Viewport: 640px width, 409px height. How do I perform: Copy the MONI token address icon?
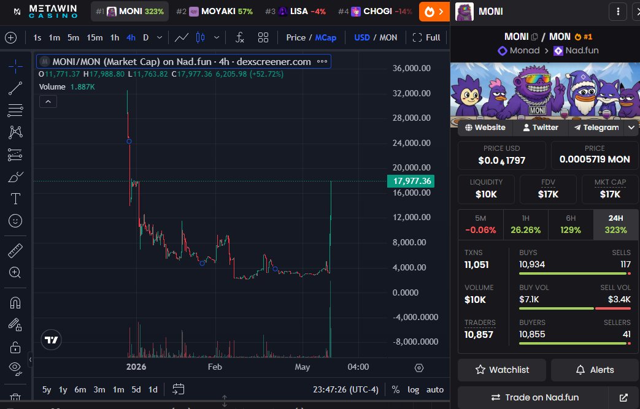point(534,37)
